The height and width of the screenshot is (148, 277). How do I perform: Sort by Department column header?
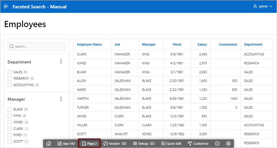click(253, 44)
